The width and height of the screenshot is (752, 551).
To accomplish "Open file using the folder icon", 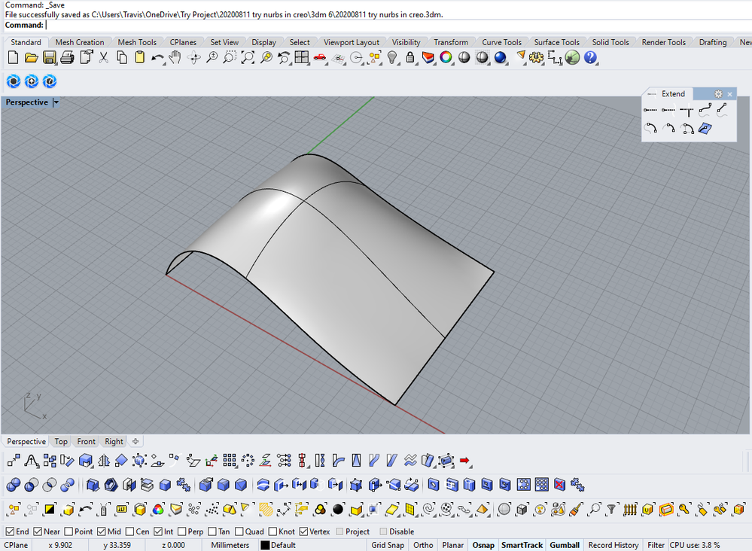I will (x=31, y=58).
